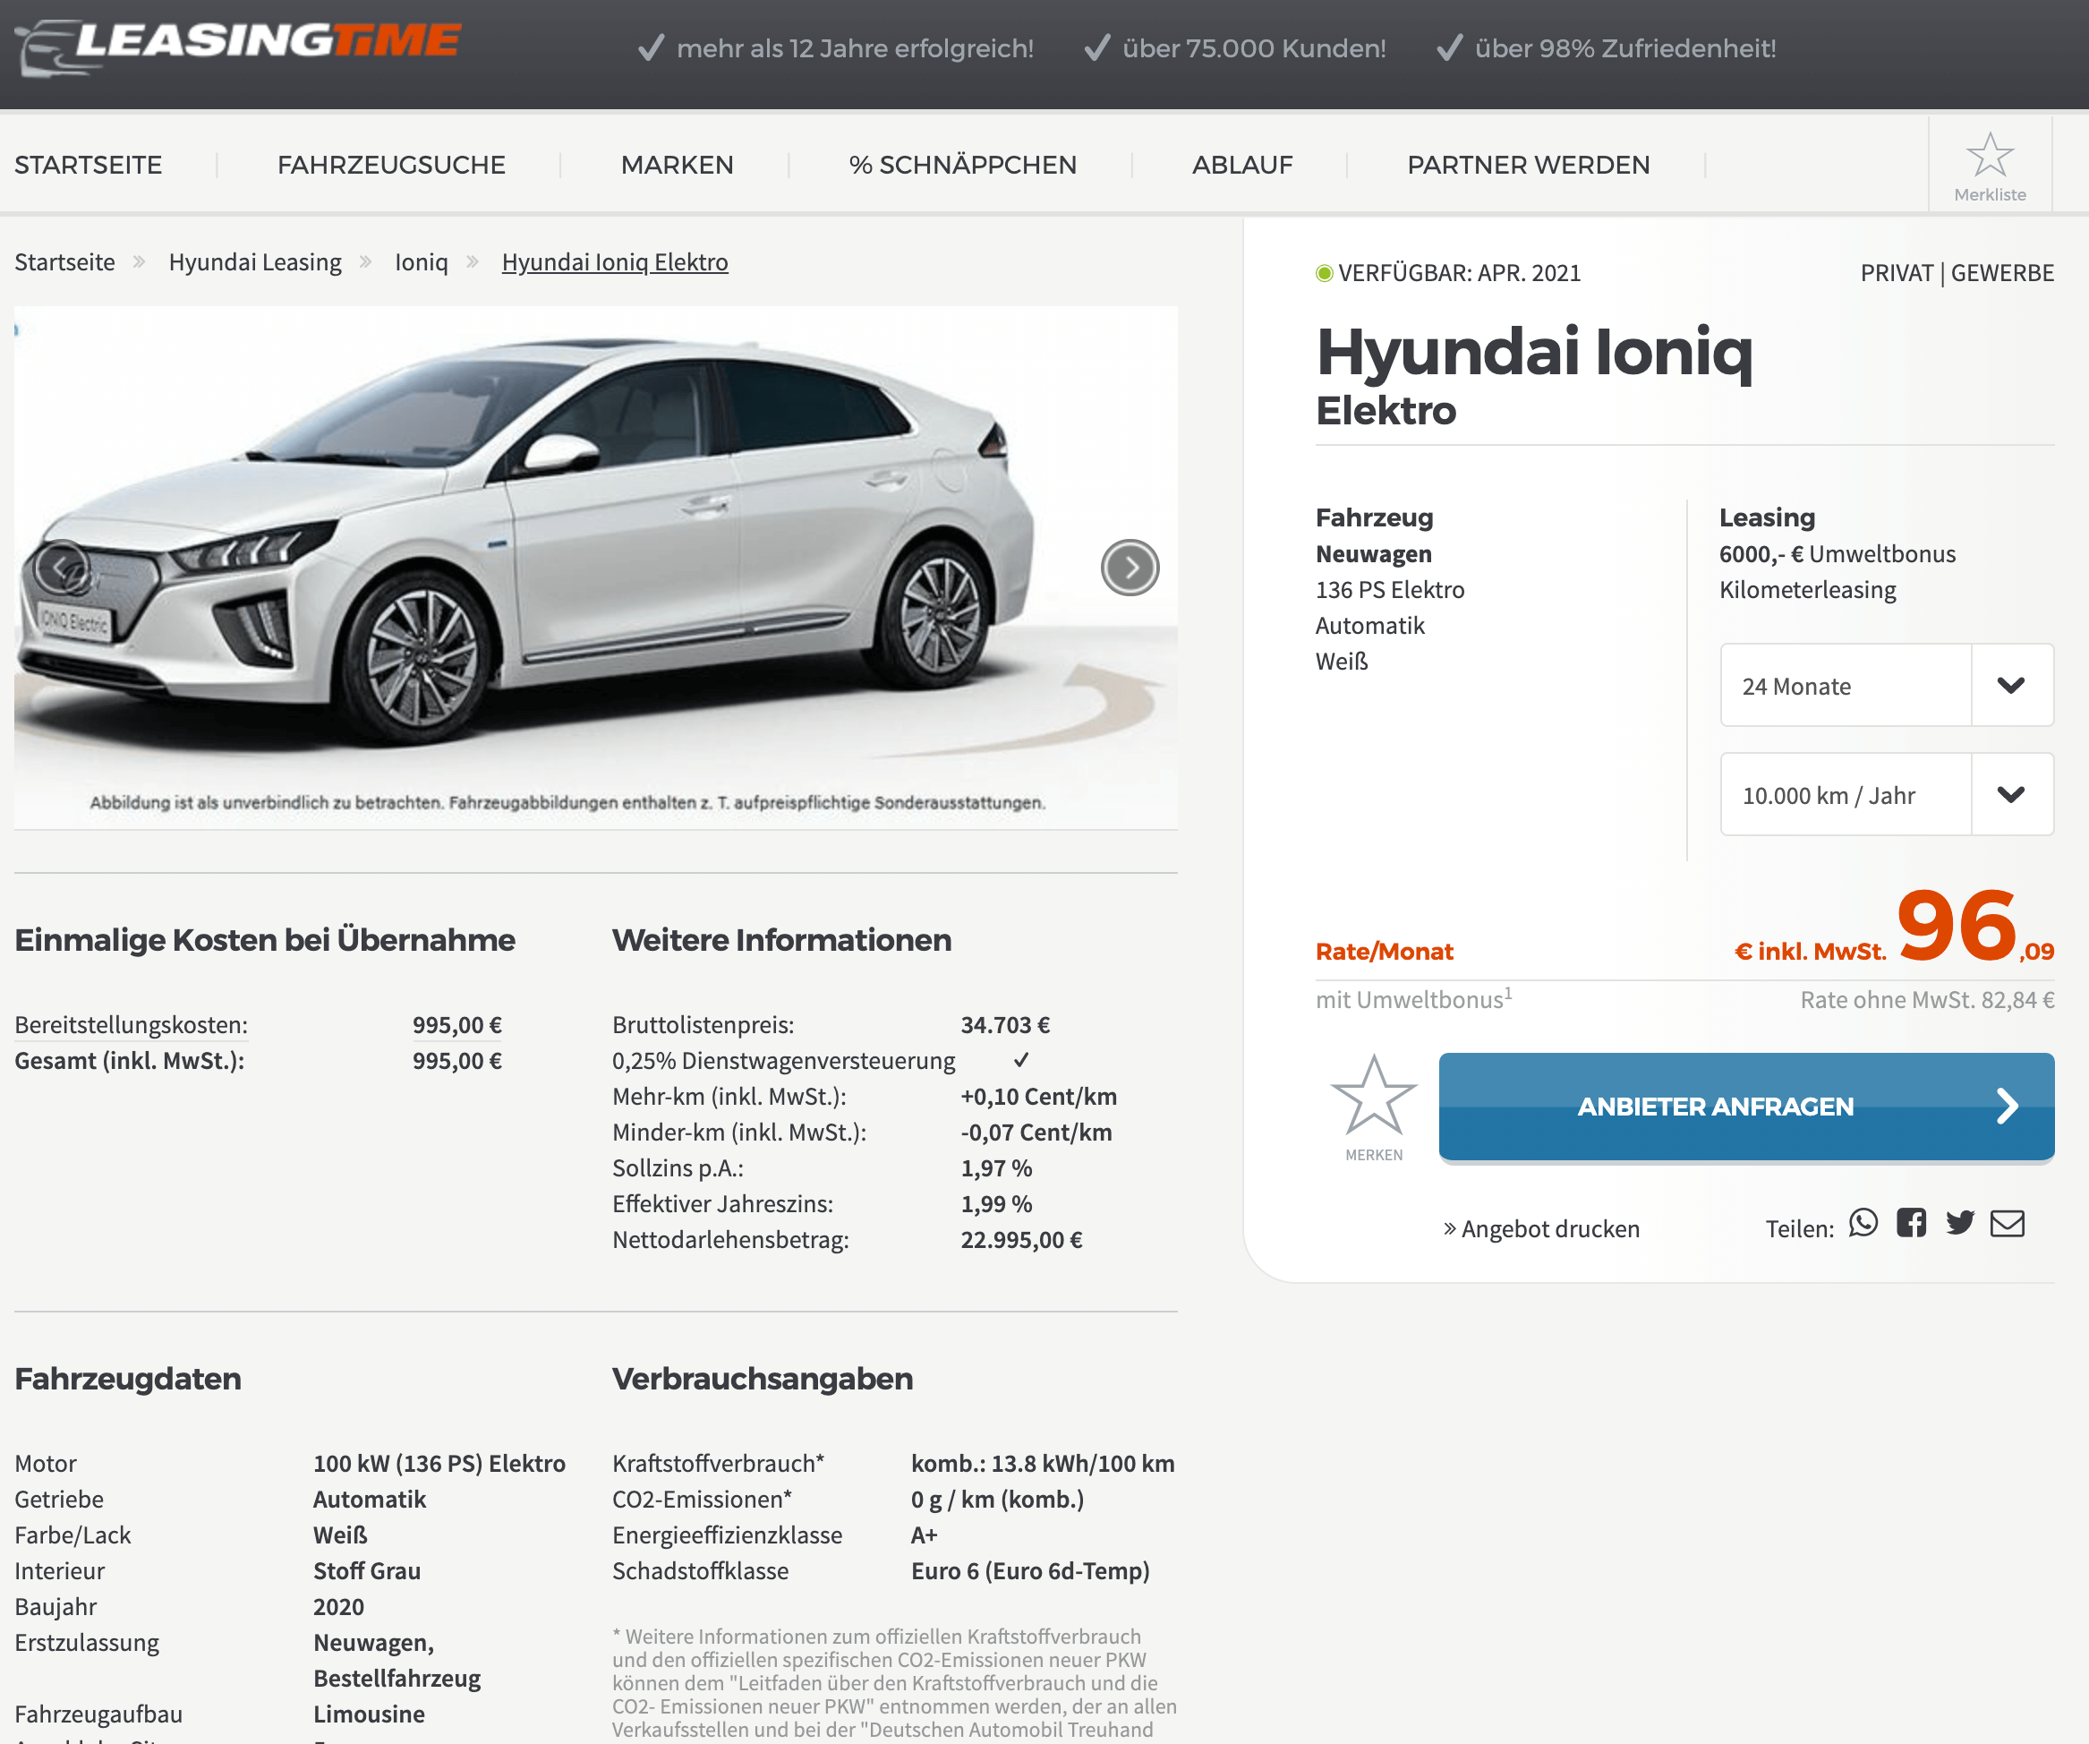
Task: Save offer with the MERKEN star
Action: [1374, 1107]
